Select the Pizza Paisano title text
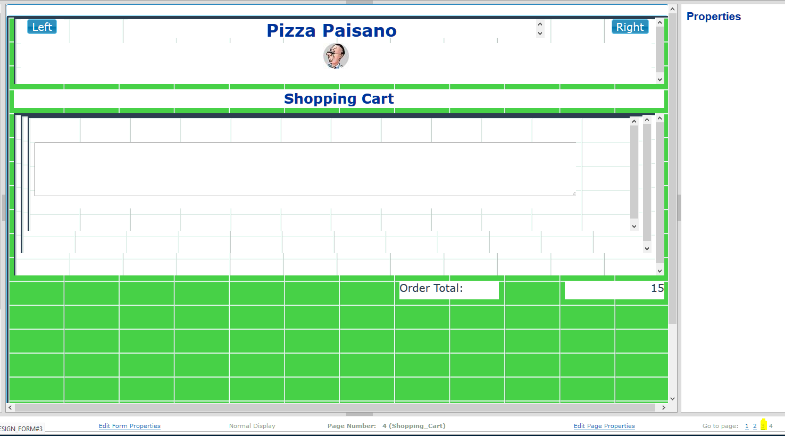The width and height of the screenshot is (785, 436). coord(331,30)
